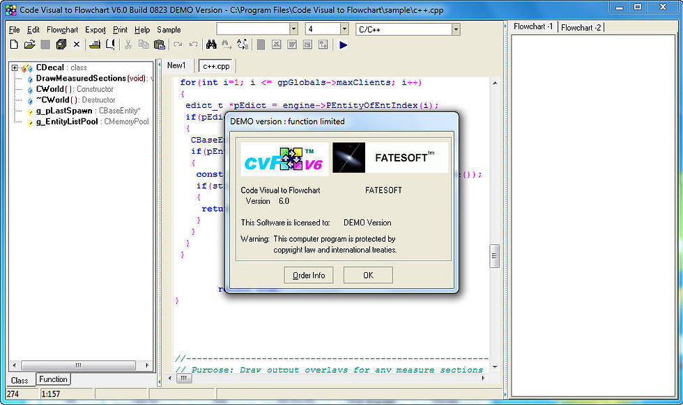Open the Flowchart menu

[x=62, y=30]
